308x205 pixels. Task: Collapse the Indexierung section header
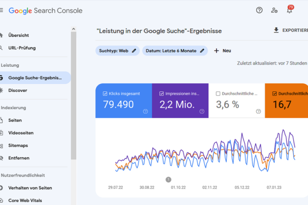[13, 108]
